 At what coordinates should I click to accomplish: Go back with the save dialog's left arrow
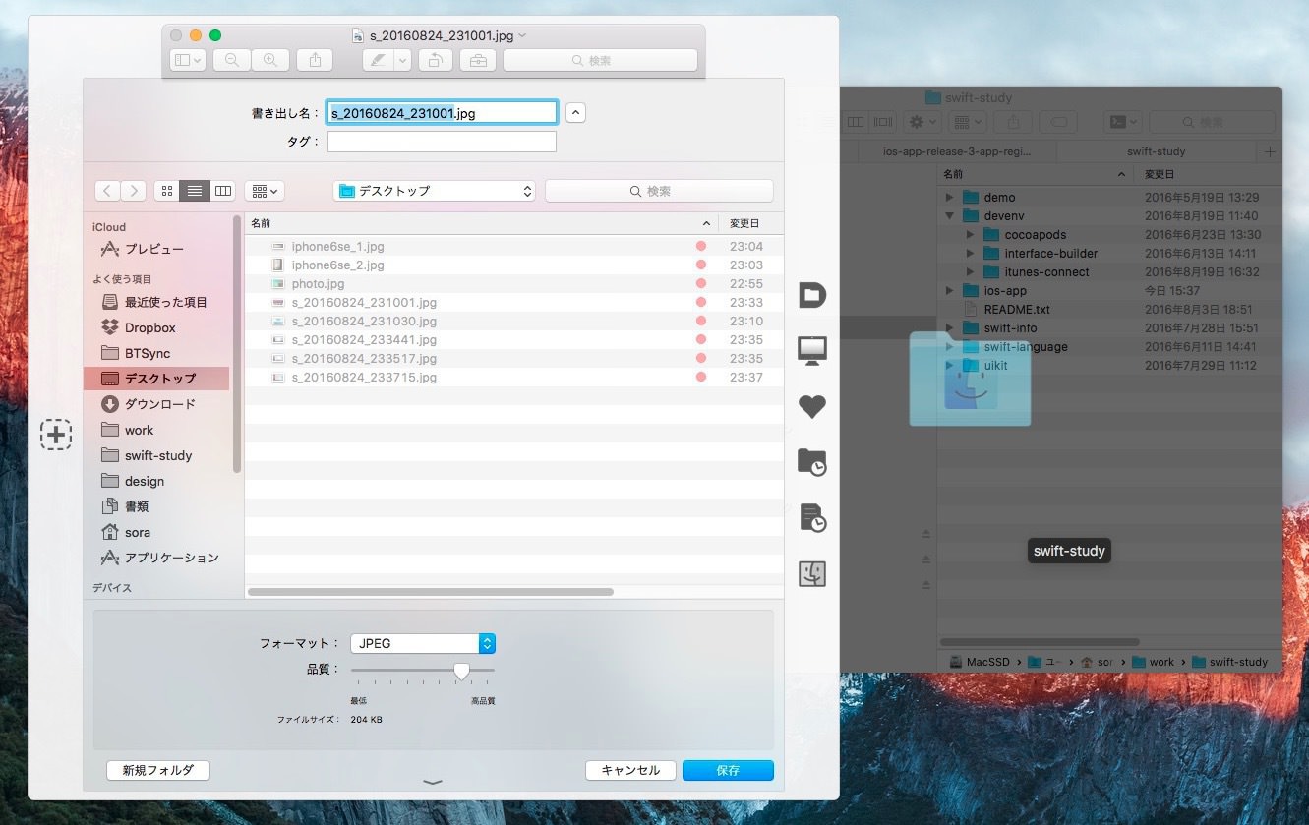click(x=108, y=191)
